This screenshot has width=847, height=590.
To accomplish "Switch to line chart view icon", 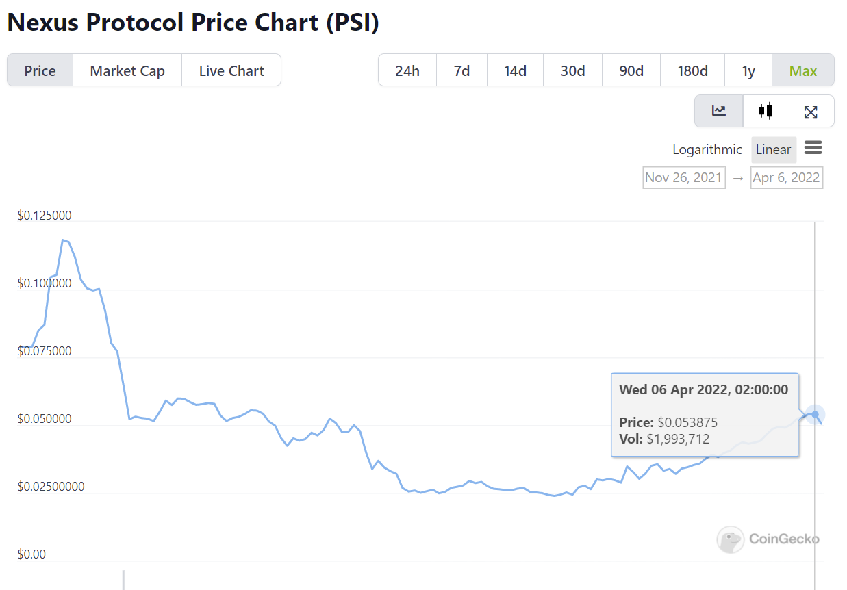I will (x=718, y=111).
